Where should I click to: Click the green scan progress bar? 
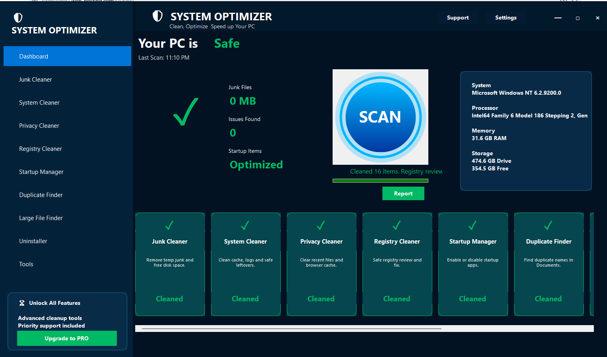pyautogui.click(x=380, y=181)
